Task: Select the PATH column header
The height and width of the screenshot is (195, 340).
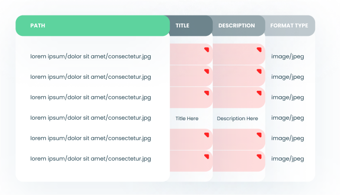Action: pos(92,25)
